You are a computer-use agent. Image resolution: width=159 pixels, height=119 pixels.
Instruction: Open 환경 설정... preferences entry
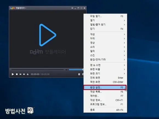click(x=105, y=87)
